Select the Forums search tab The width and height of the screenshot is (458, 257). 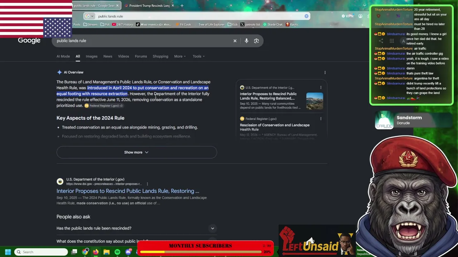point(141,56)
